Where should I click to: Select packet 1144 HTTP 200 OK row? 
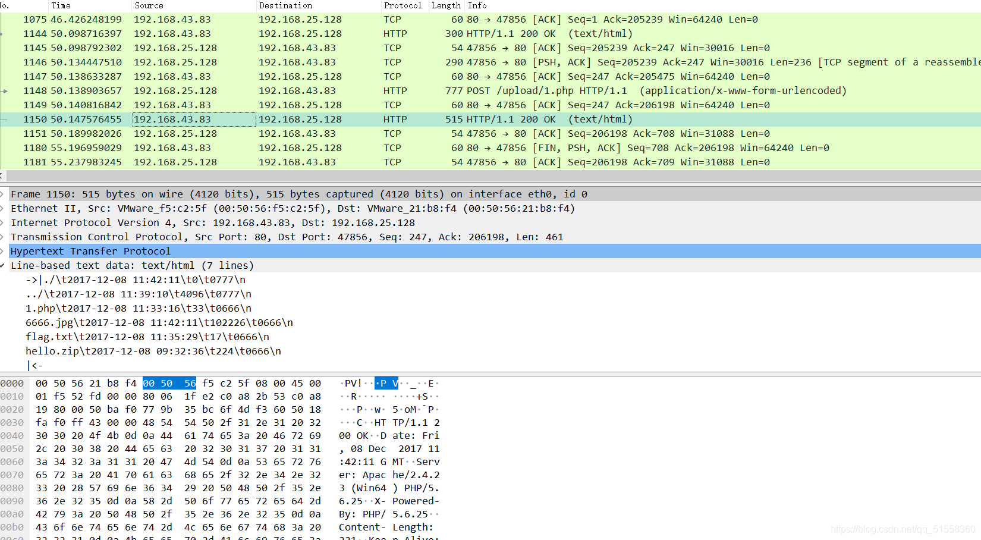coord(491,33)
